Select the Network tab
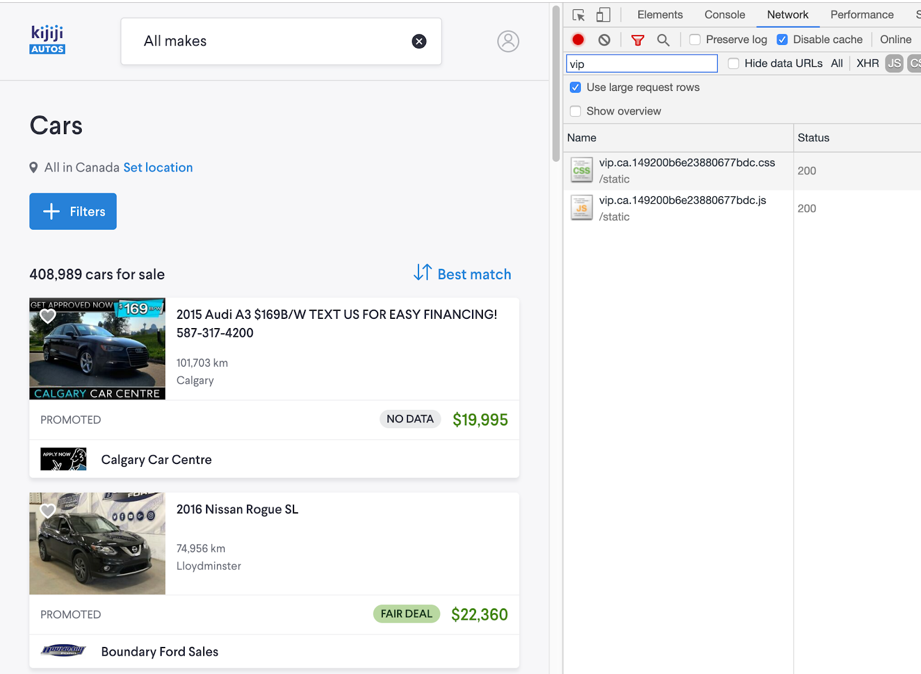Image resolution: width=921 pixels, height=674 pixels. pyautogui.click(x=787, y=15)
